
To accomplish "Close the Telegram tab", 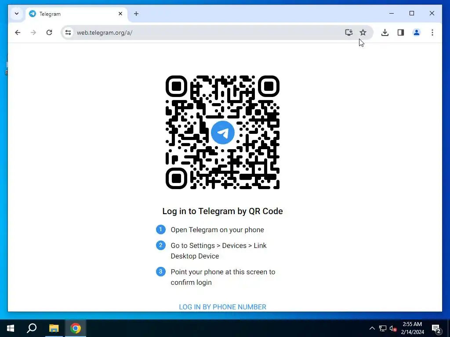I will [120, 14].
